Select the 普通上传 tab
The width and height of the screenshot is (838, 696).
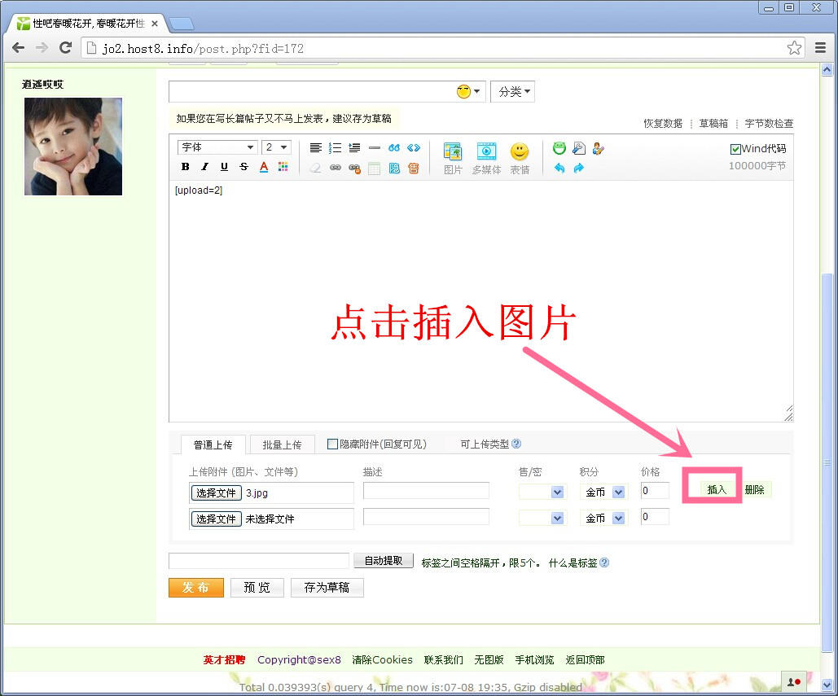pyautogui.click(x=213, y=444)
